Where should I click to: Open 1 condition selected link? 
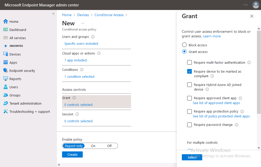(x=79, y=76)
